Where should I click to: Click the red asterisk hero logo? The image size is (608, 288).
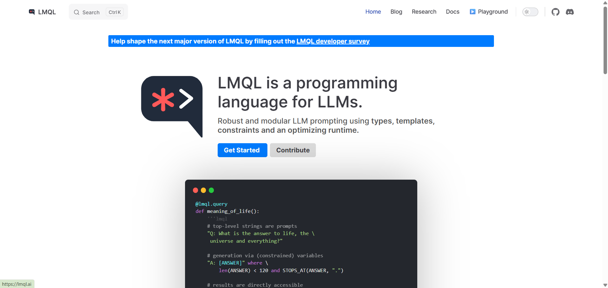pos(163,99)
